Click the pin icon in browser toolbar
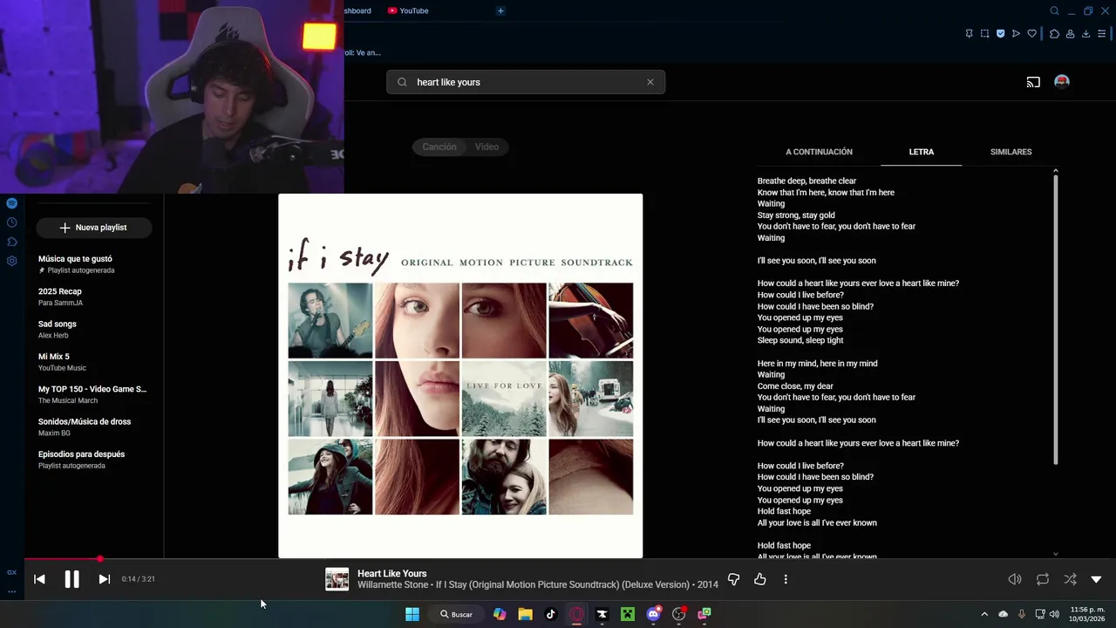1116x628 pixels. [x=969, y=34]
